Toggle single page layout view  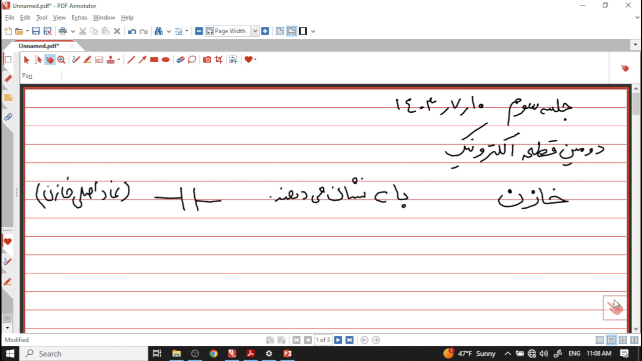pos(280,31)
